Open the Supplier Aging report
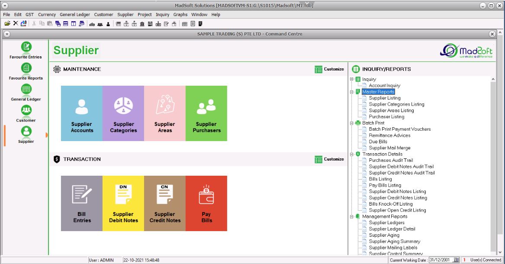This screenshot has width=505, height=264. point(384,235)
